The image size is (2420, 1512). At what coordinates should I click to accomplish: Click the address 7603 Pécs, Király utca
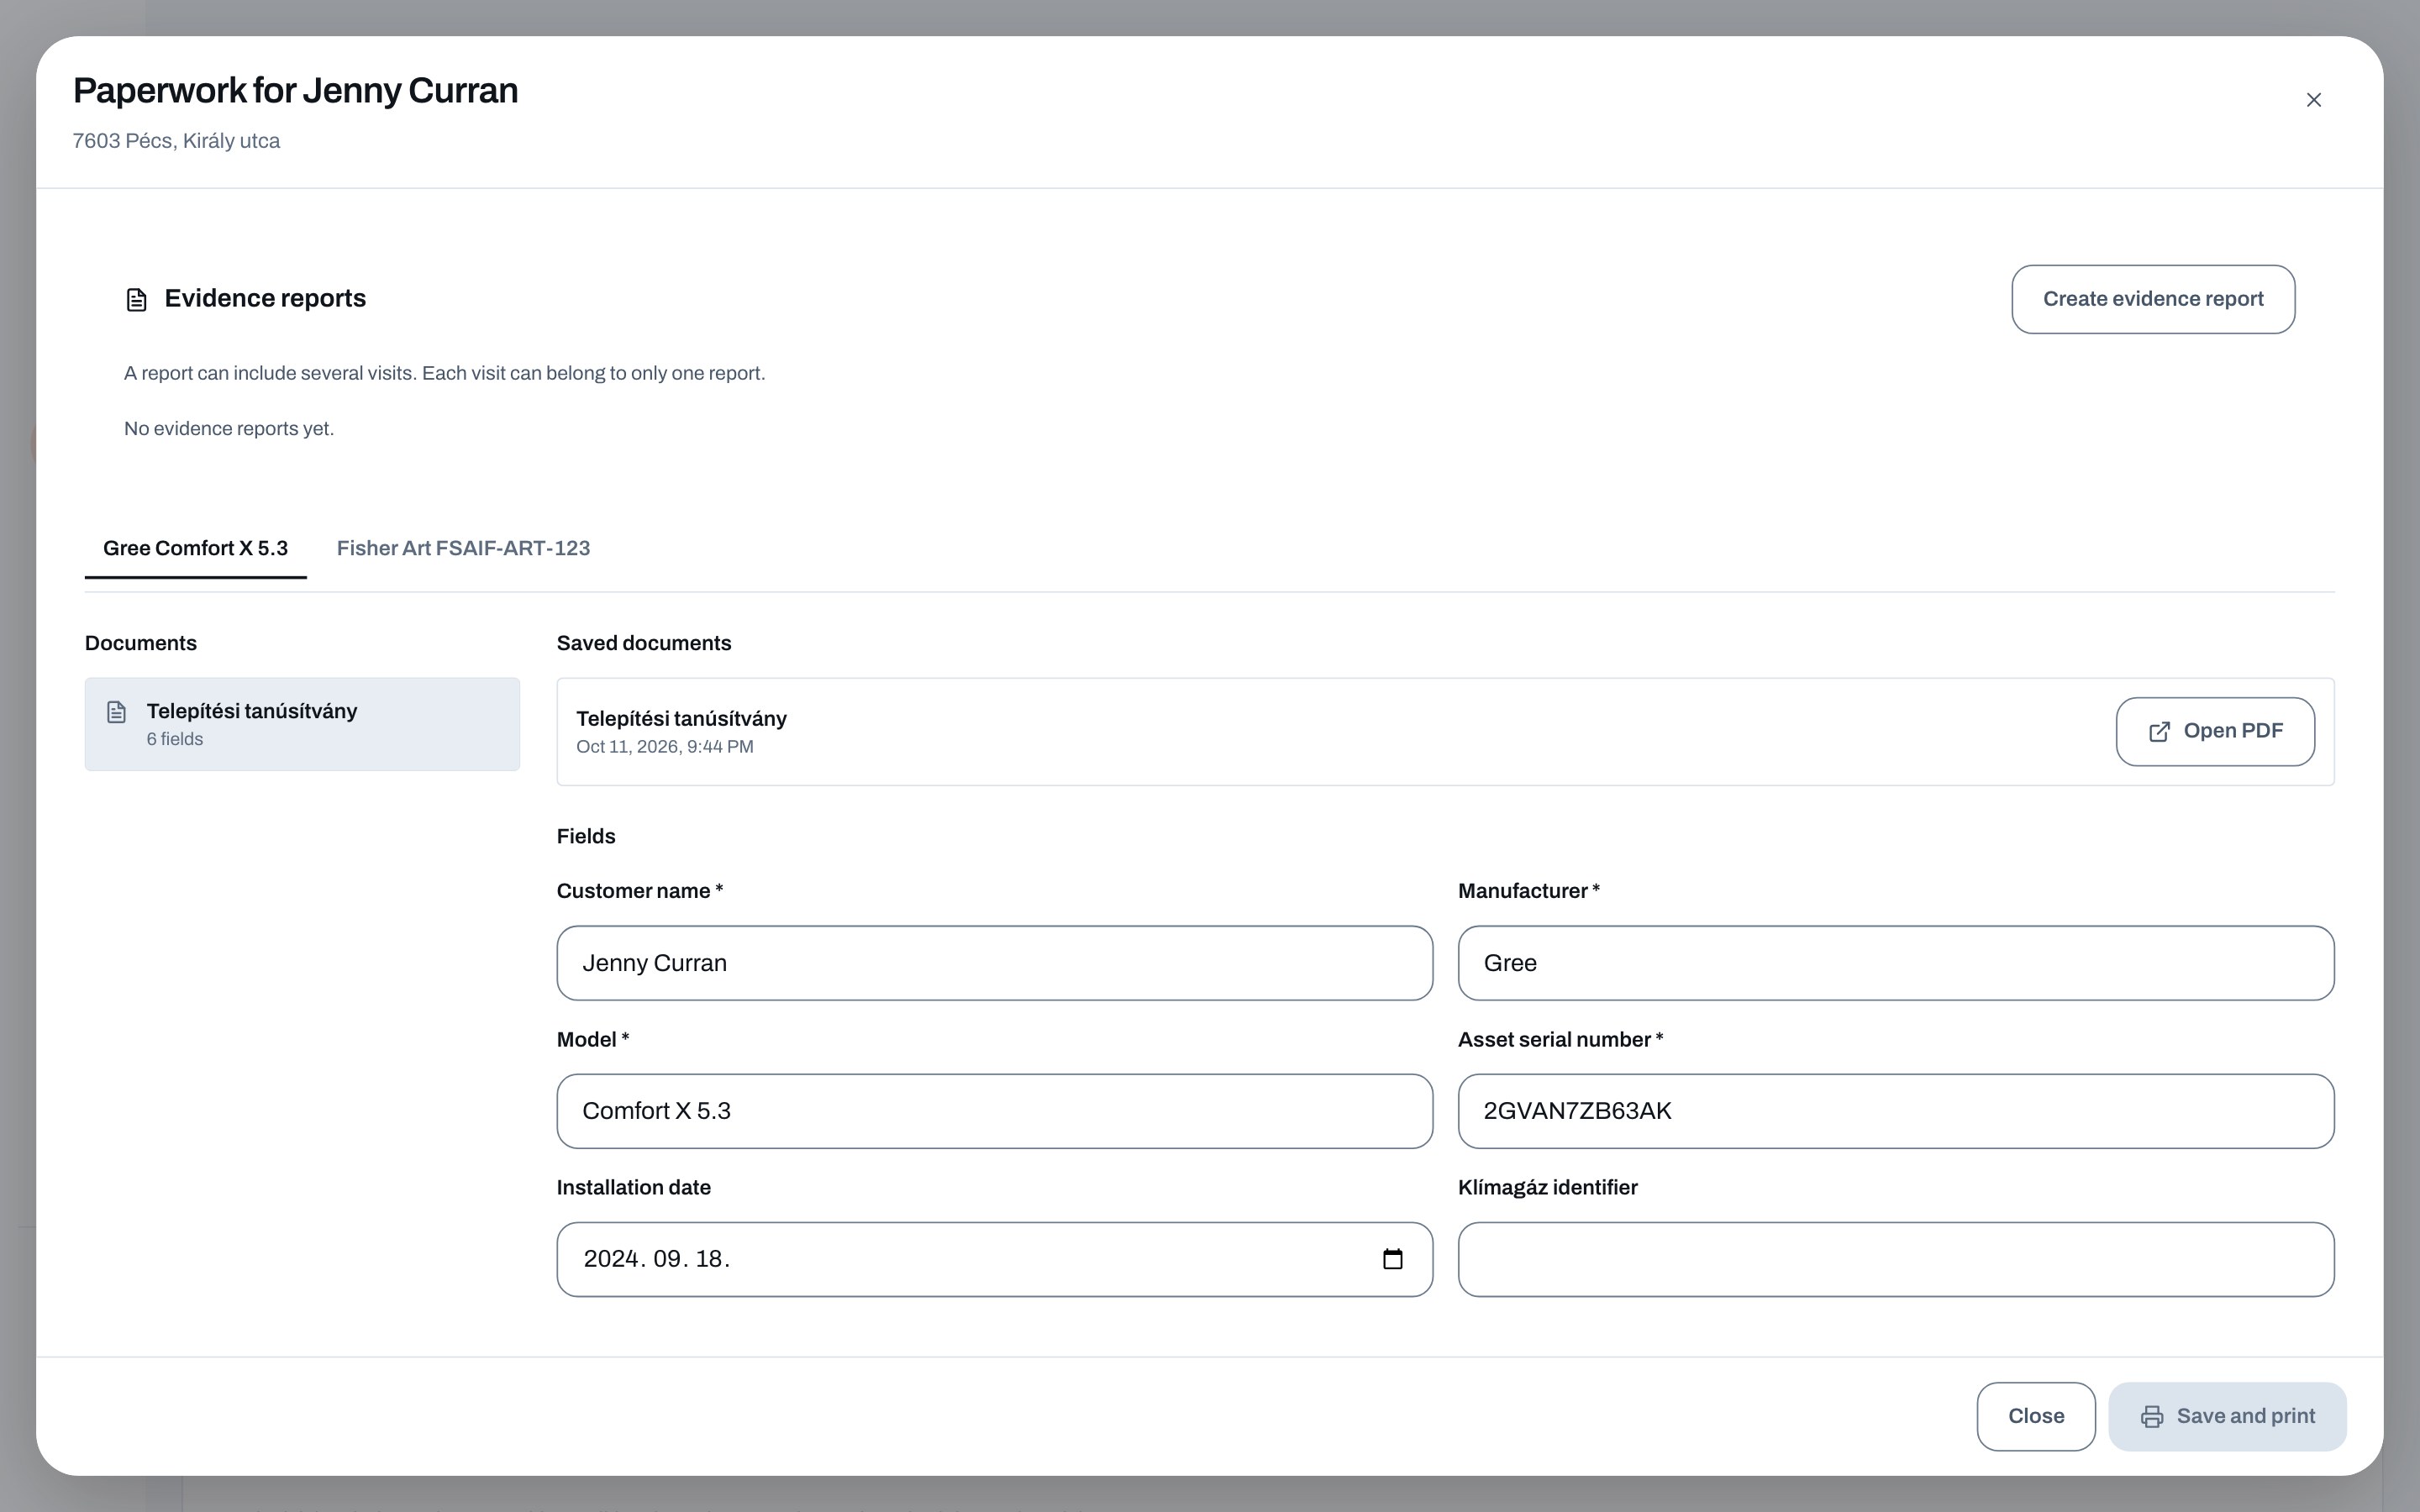point(176,141)
